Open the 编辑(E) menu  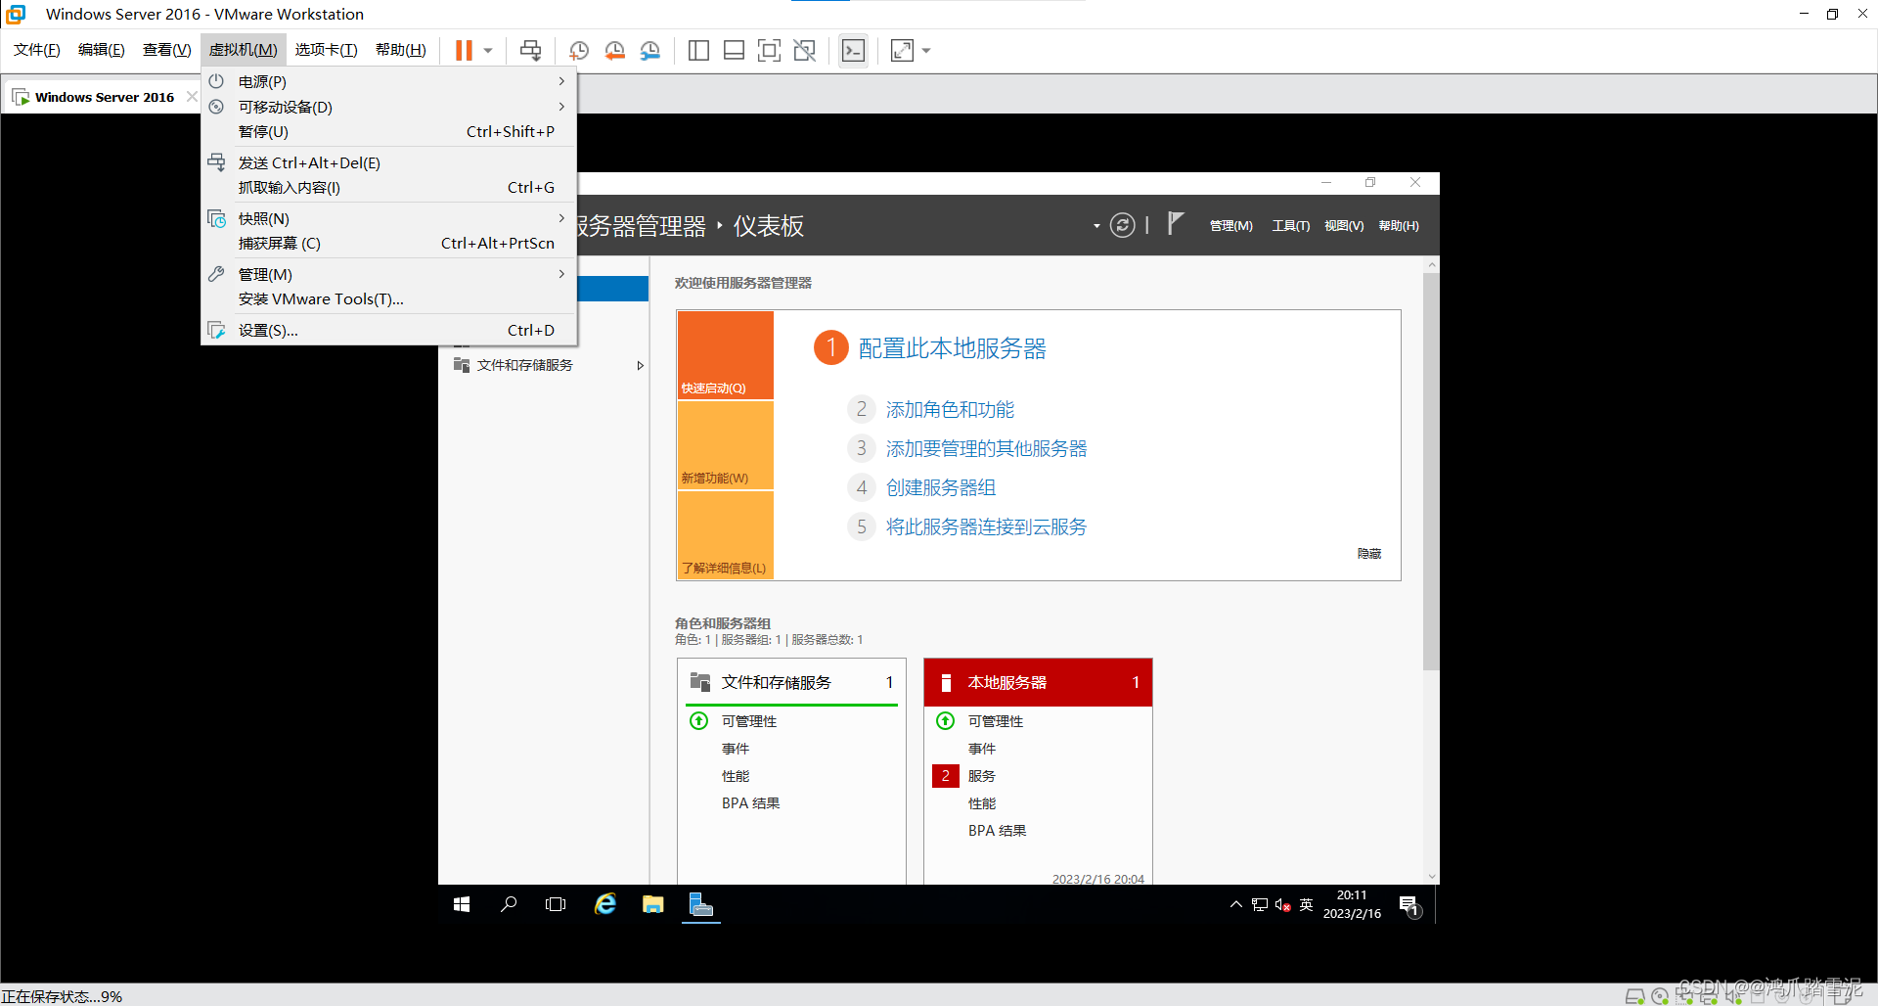102,49
